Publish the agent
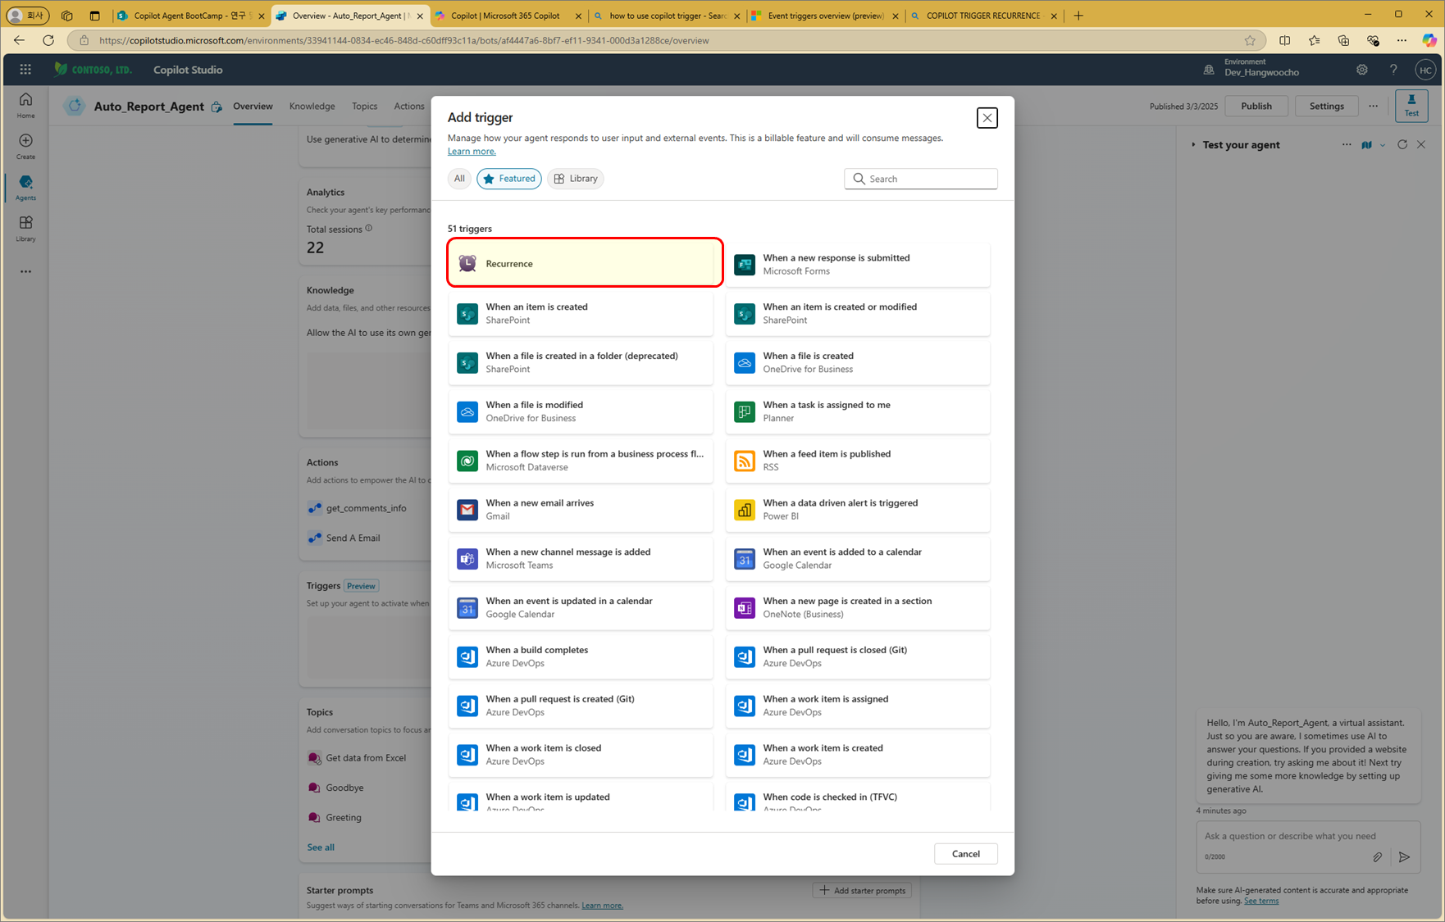The height and width of the screenshot is (922, 1445). point(1256,107)
